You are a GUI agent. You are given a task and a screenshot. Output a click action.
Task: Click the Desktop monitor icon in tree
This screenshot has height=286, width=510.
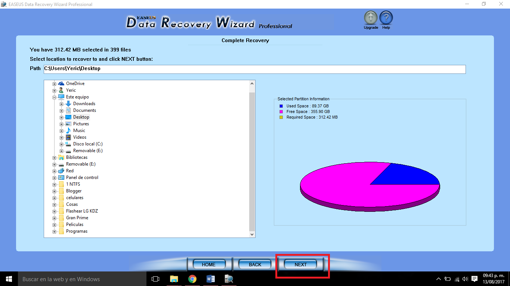[x=68, y=117]
